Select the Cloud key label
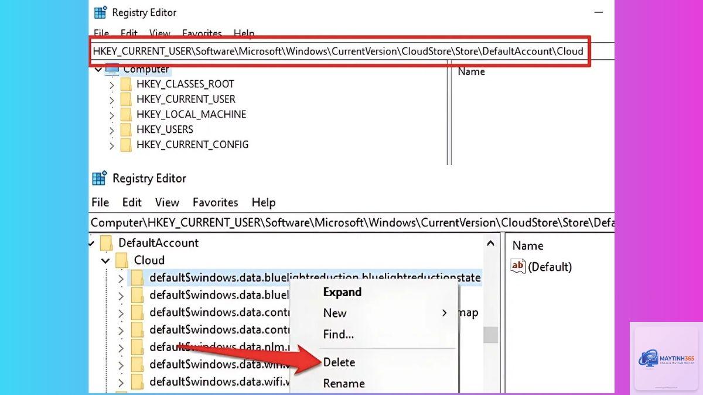This screenshot has width=703, height=395. 149,260
